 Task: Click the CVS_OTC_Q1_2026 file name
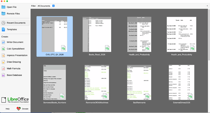pos(54,55)
